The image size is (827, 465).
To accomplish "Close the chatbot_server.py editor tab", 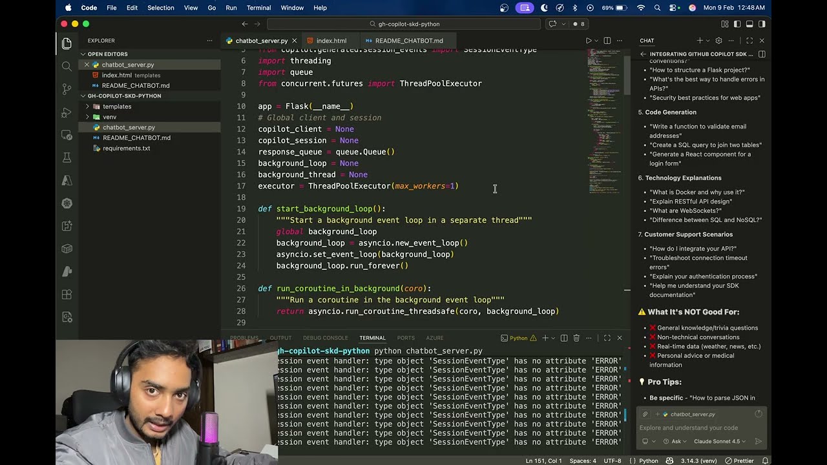I will pyautogui.click(x=295, y=41).
